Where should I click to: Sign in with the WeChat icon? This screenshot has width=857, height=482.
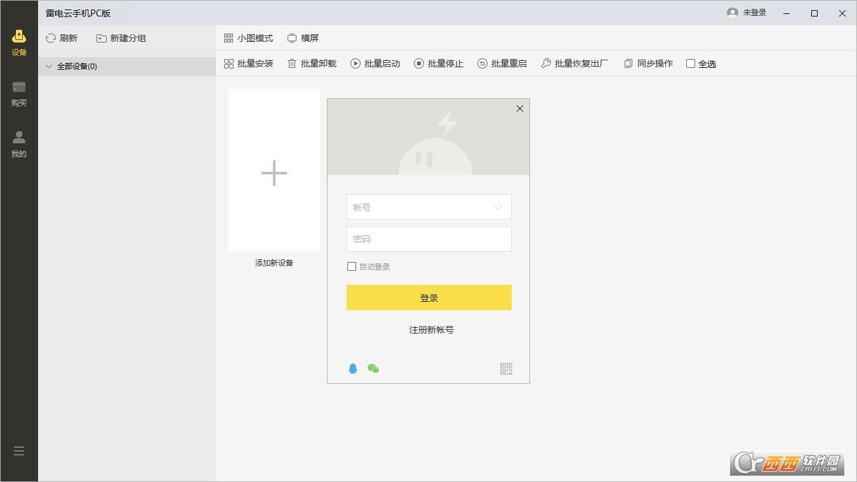click(x=373, y=368)
